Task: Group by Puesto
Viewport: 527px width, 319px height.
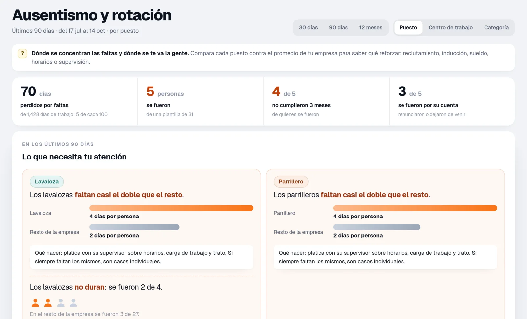Action: [x=408, y=28]
